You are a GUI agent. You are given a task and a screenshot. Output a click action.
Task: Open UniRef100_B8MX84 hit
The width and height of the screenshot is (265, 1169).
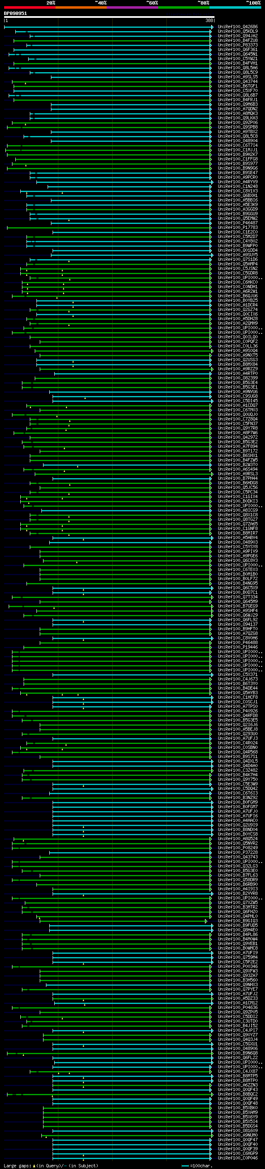pos(238,365)
